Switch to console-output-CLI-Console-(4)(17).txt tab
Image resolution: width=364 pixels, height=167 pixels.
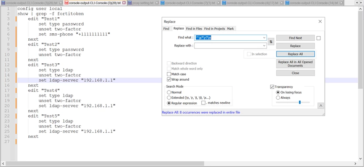[x=253, y=3]
